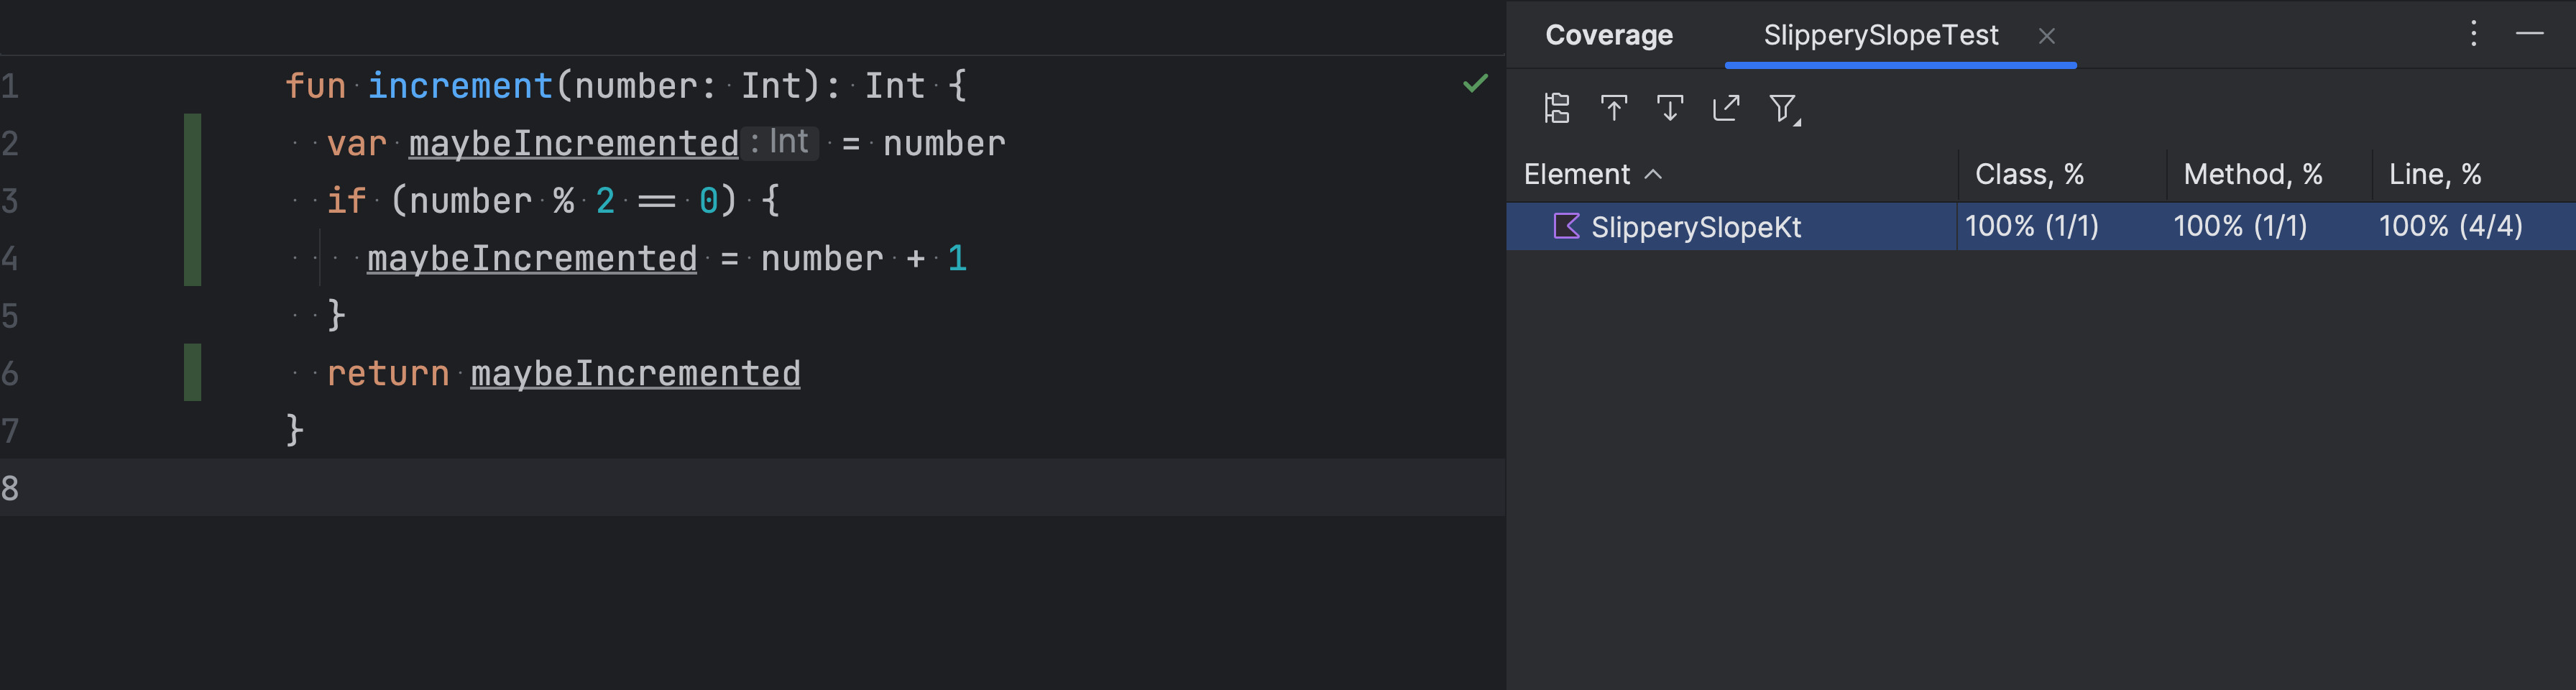2576x690 pixels.
Task: Click the Group by Packages icon
Action: (1556, 108)
